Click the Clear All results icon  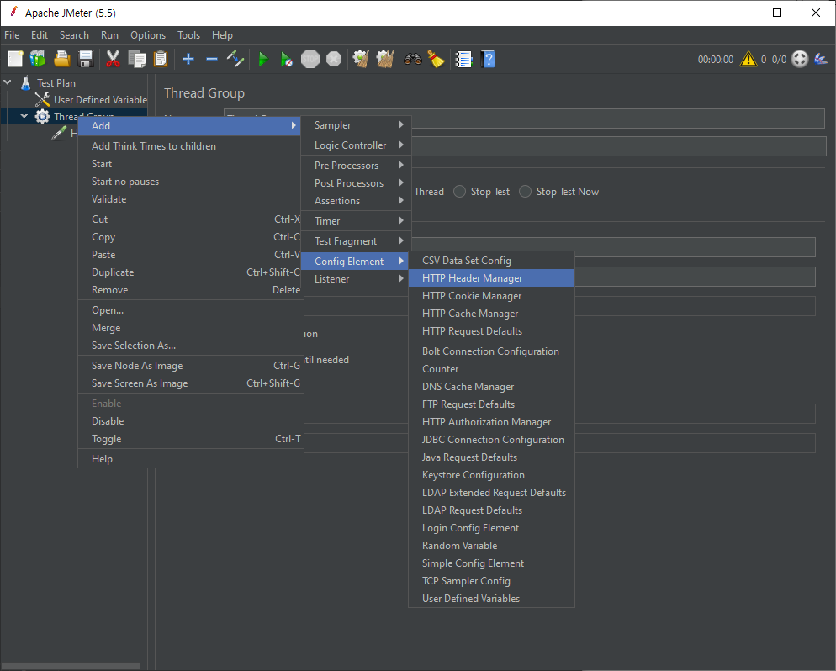pos(385,59)
